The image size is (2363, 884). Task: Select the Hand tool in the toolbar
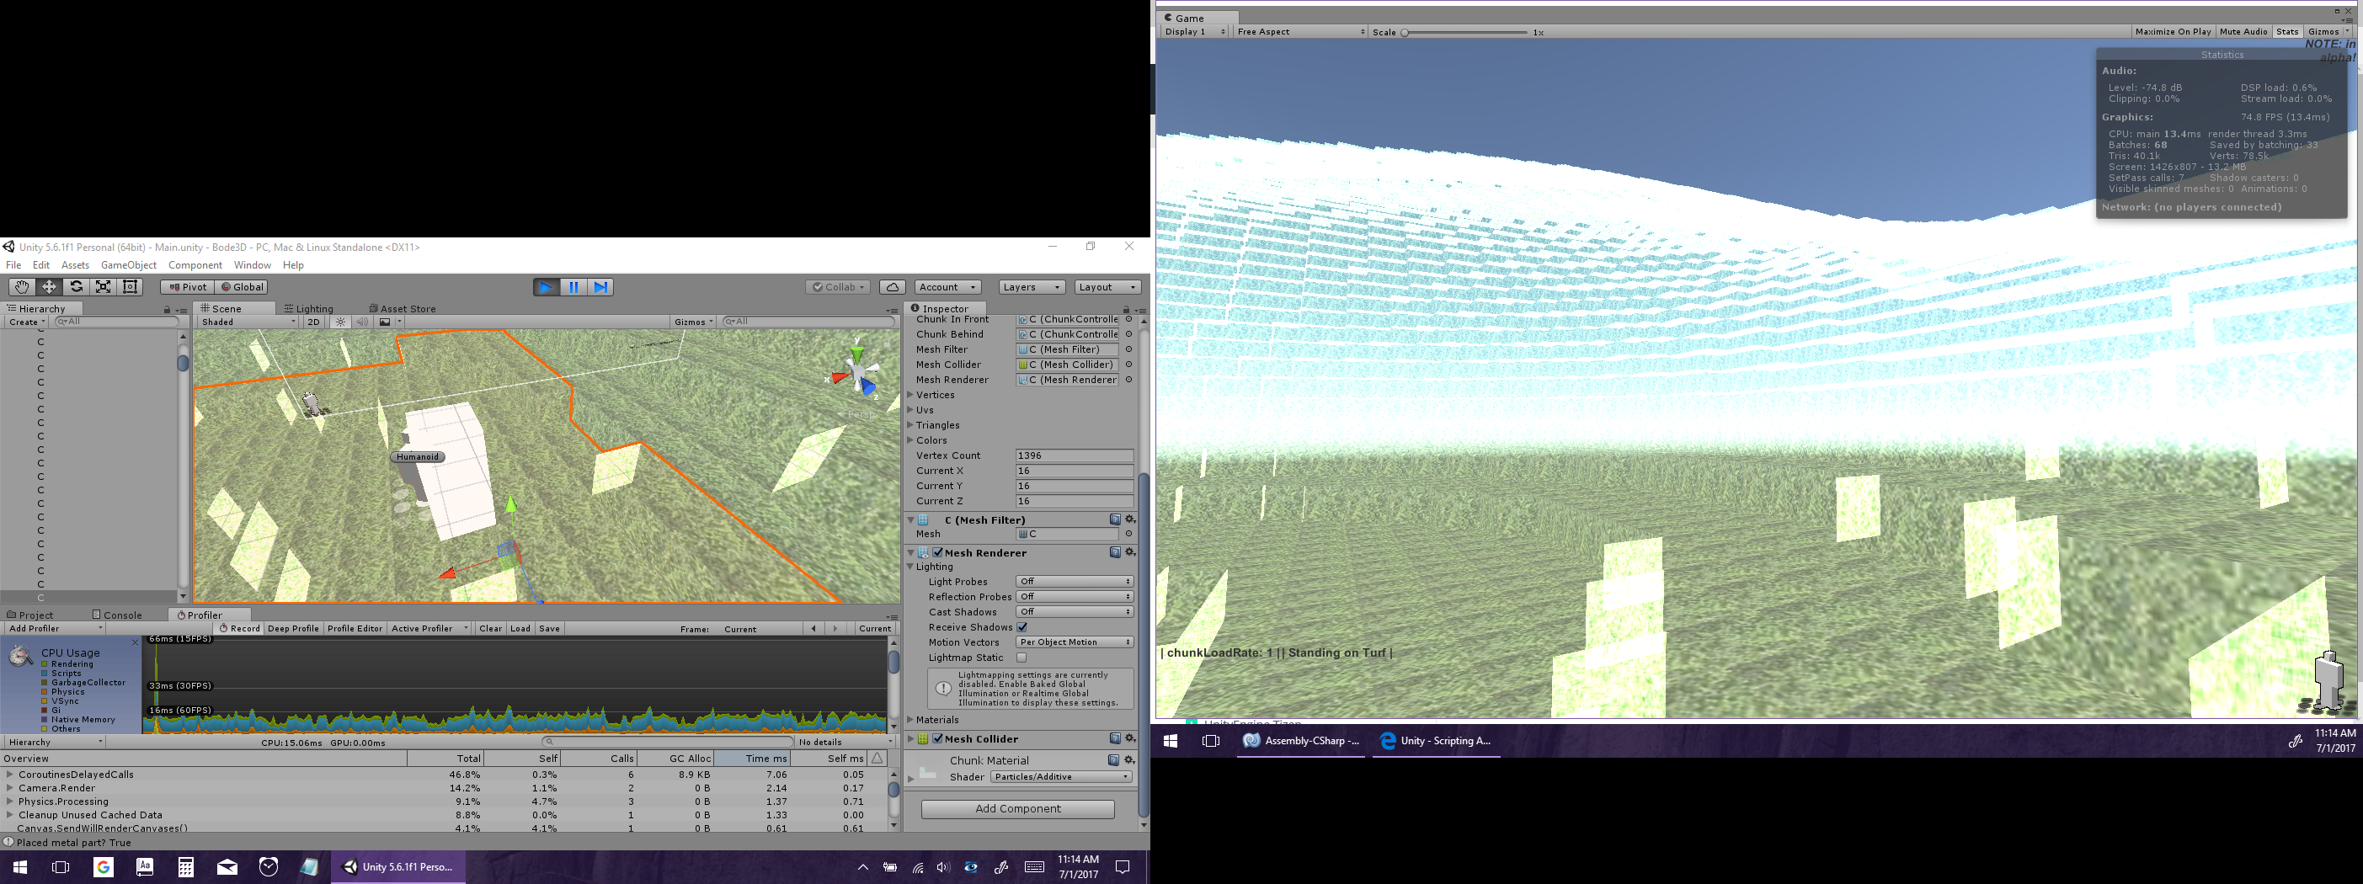tap(21, 287)
